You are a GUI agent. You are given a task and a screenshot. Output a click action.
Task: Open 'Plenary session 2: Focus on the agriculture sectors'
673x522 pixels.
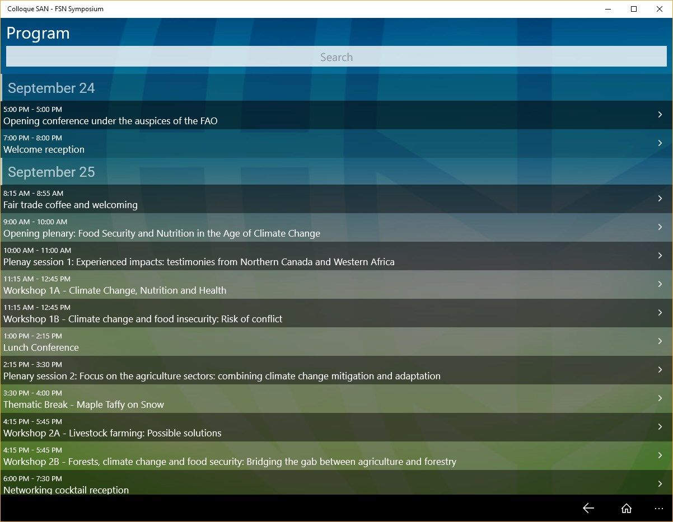coord(222,376)
